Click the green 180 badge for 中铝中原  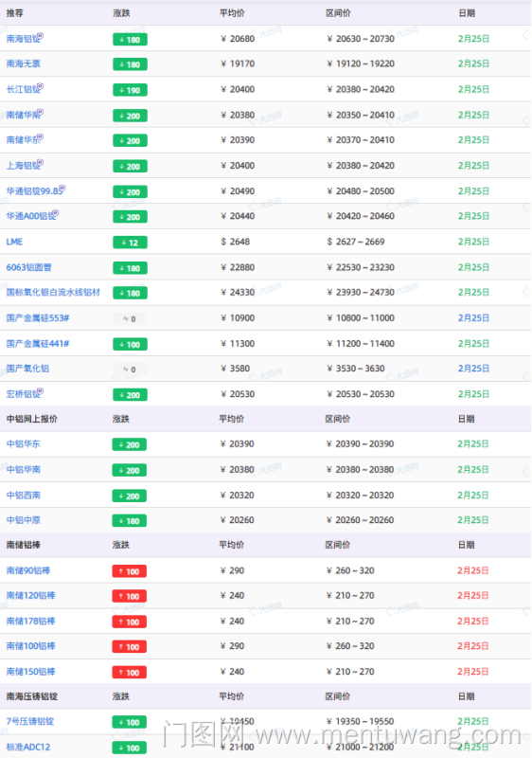coord(130,521)
